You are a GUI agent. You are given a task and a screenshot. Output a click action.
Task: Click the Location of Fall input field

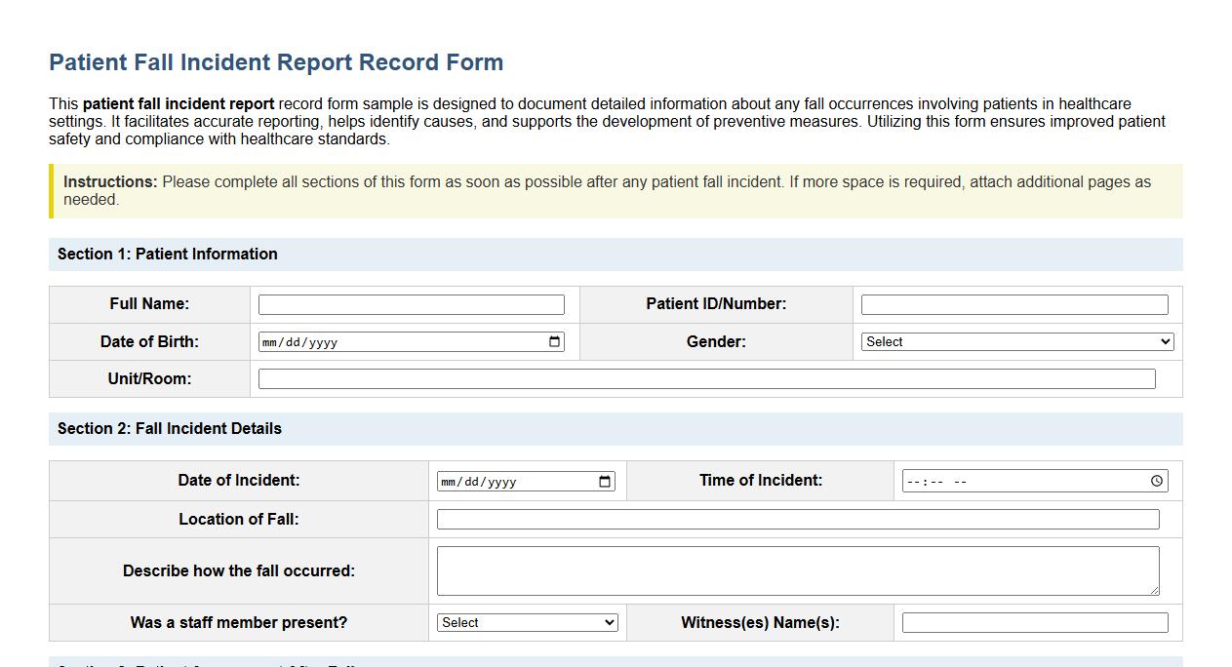click(x=798, y=519)
